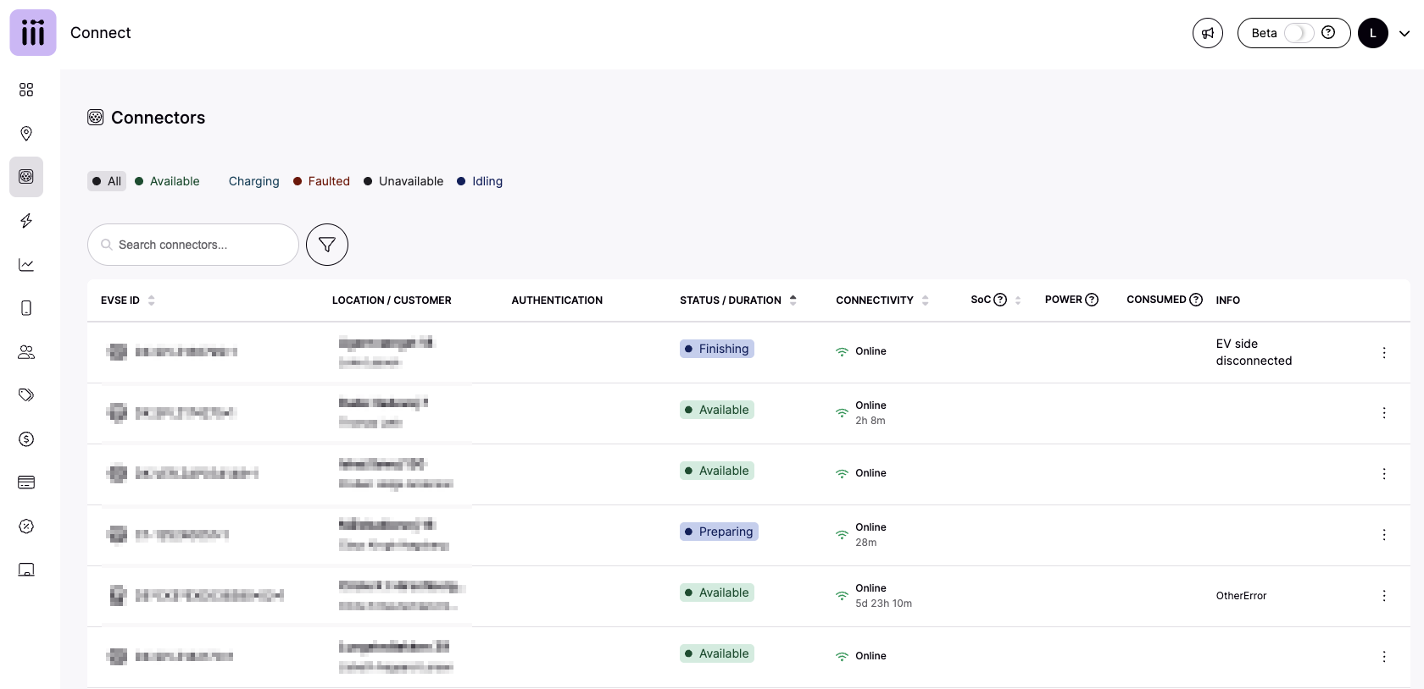Select the Charging status filter tab
Viewport: 1424px width, 689px height.
(x=253, y=181)
